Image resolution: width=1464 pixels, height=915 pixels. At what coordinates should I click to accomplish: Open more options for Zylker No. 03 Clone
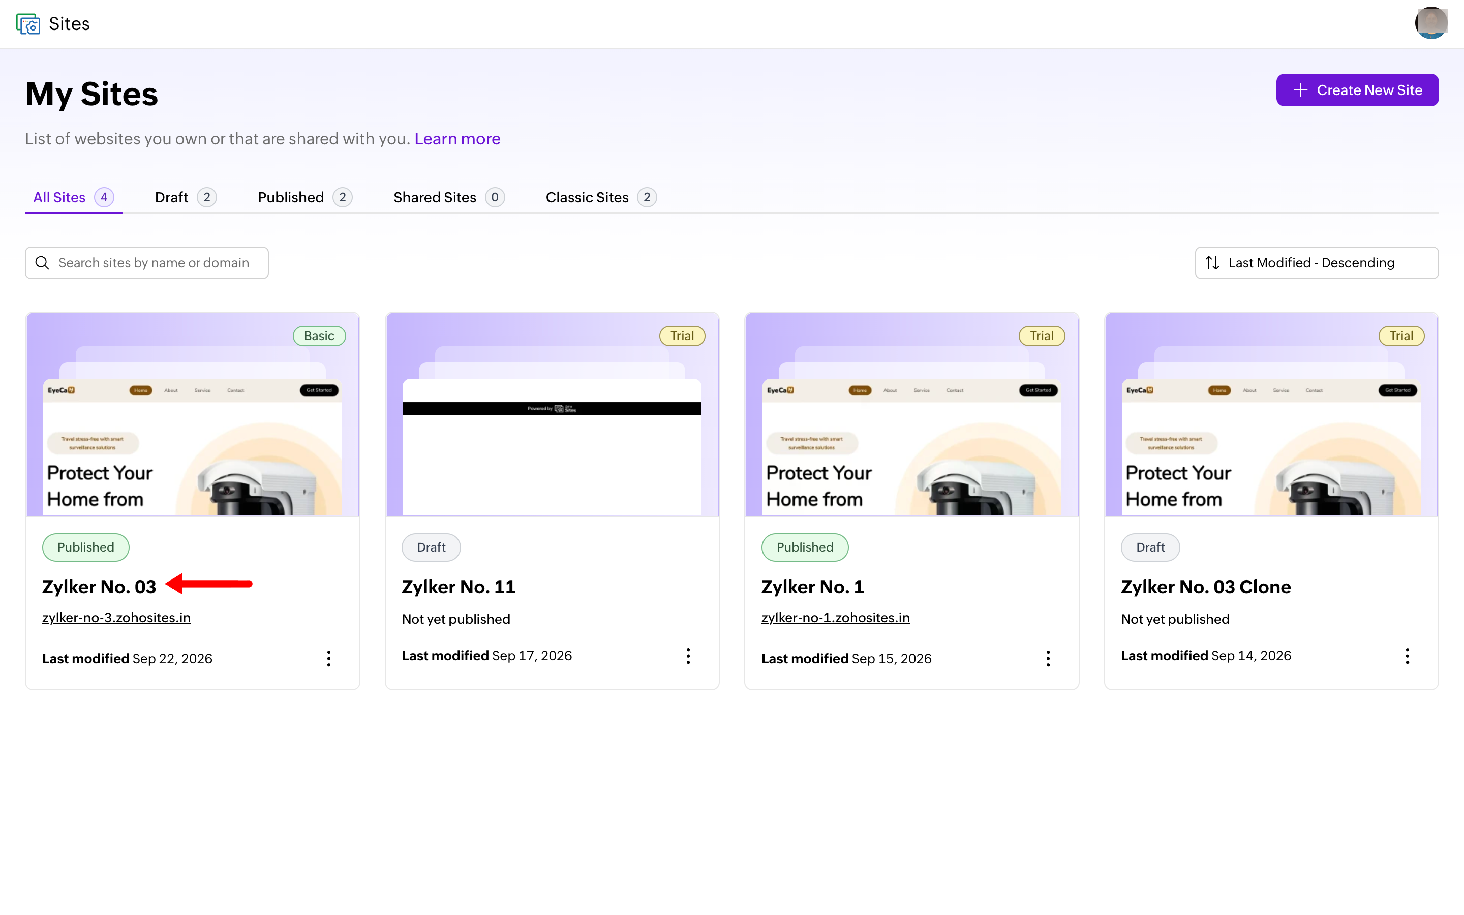1407,656
